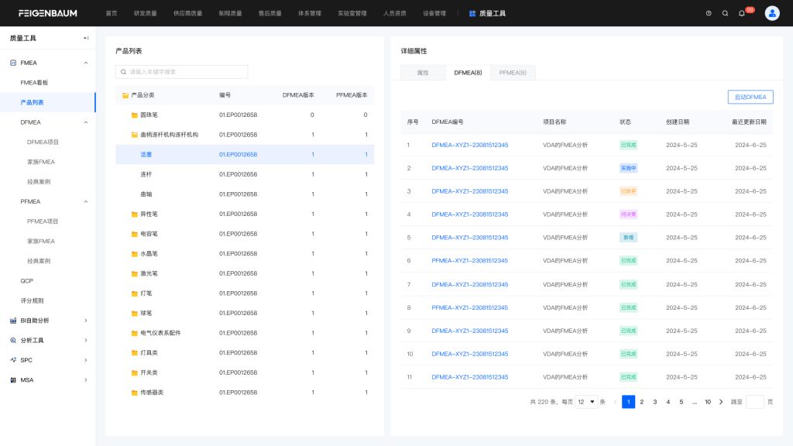Screen dimensions: 793x446
Task: Click the FMEA module icon in sidebar
Action: point(13,63)
